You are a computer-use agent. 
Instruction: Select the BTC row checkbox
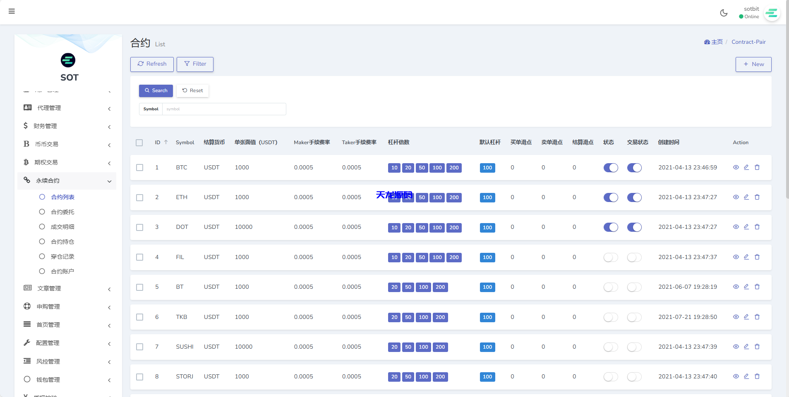point(140,168)
